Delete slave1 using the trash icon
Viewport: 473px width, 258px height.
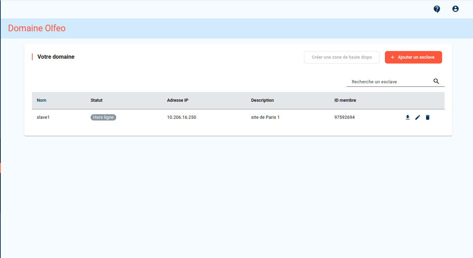(428, 117)
